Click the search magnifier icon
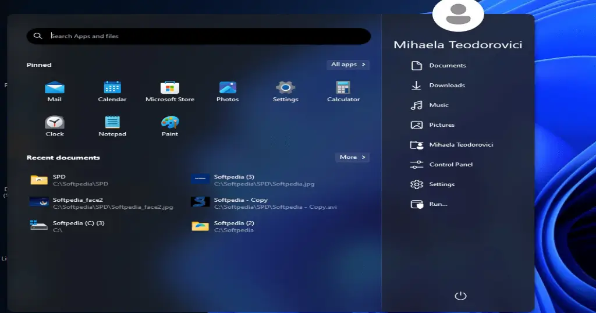The height and width of the screenshot is (313, 596). [x=38, y=35]
